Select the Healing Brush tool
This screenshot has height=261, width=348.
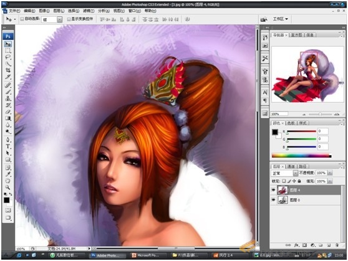(x=8, y=85)
